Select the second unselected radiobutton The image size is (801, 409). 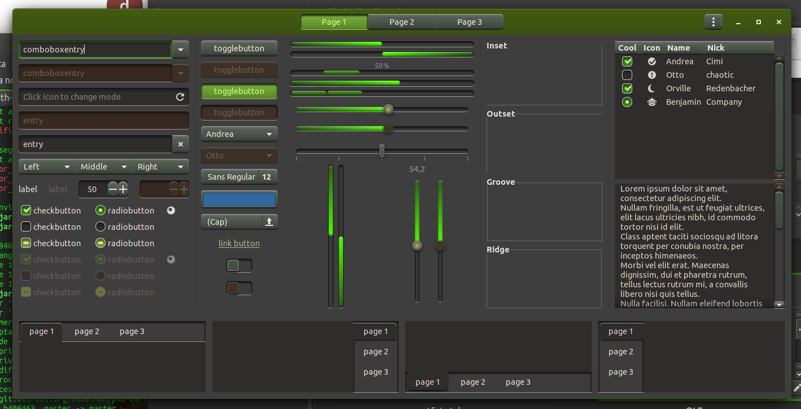[100, 227]
